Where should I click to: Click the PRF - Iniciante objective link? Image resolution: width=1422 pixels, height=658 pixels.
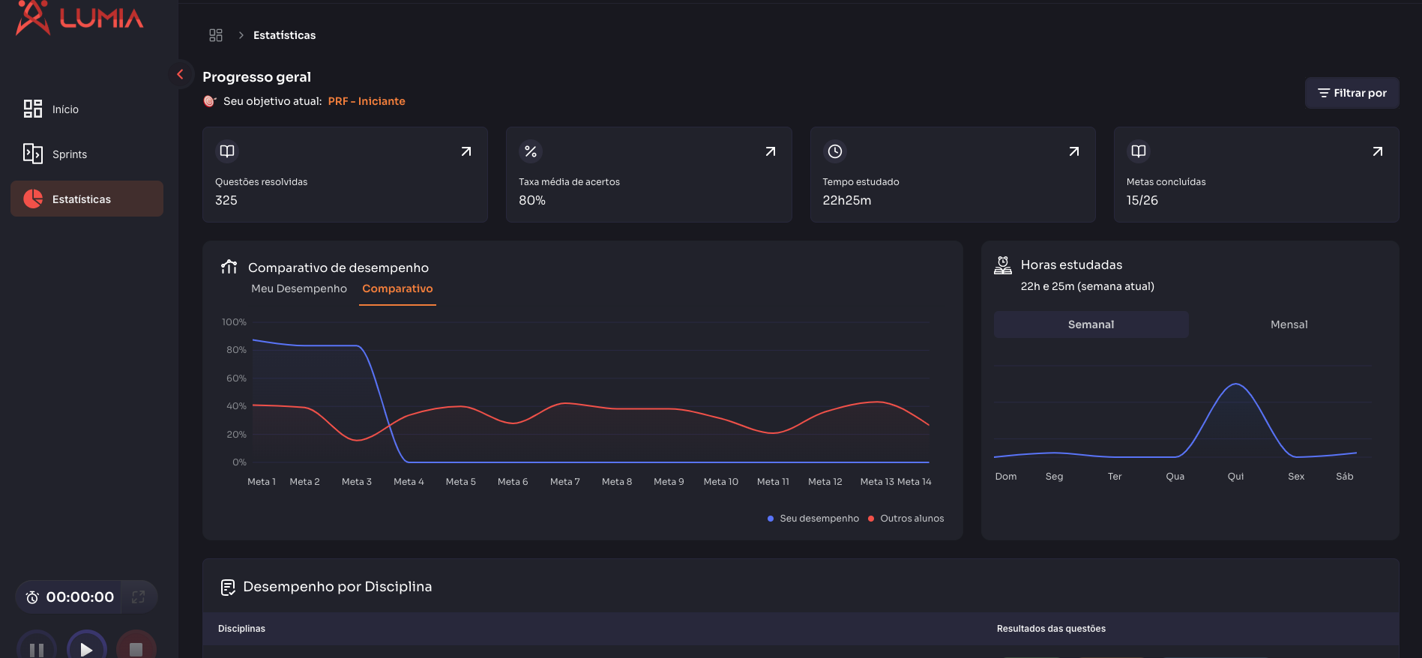367,101
